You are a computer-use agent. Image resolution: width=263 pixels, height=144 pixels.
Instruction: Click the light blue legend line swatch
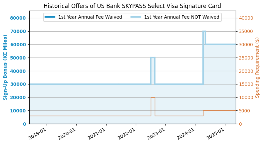click(x=136, y=17)
